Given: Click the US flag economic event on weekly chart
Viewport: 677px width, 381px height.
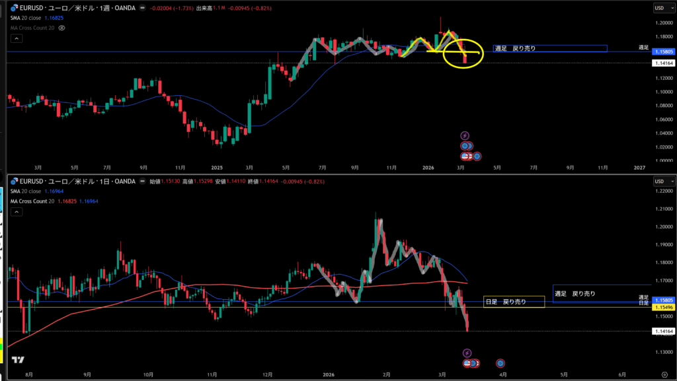Looking at the screenshot, I should (x=465, y=156).
